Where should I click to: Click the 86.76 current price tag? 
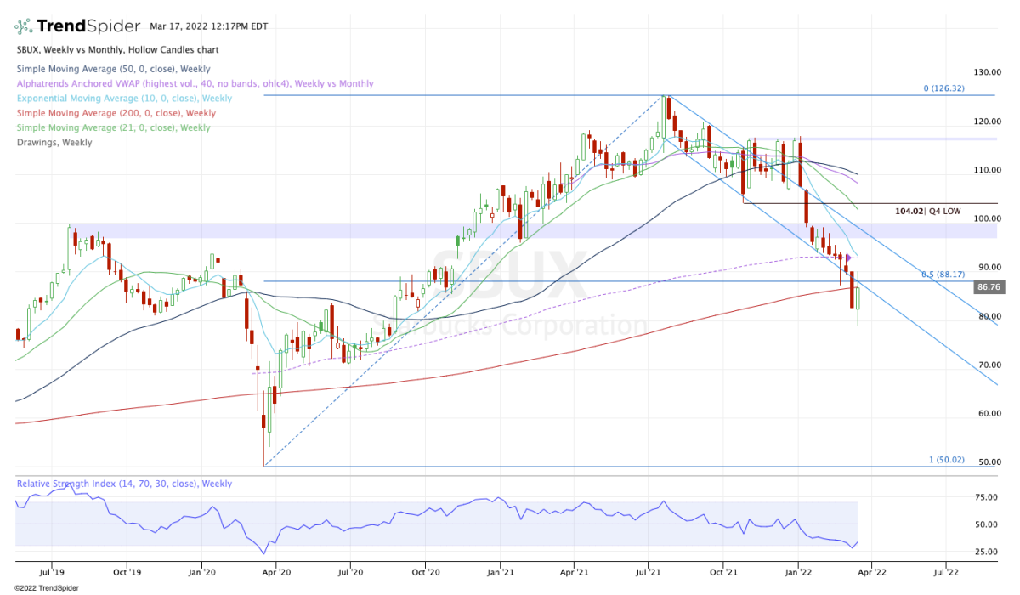tap(989, 288)
